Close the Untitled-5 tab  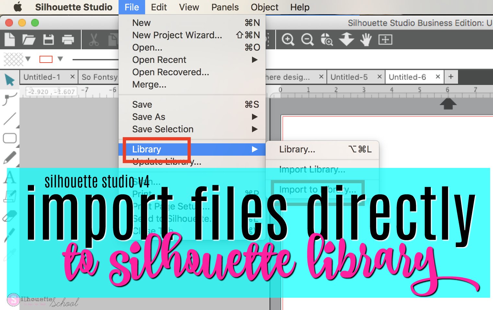[380, 77]
